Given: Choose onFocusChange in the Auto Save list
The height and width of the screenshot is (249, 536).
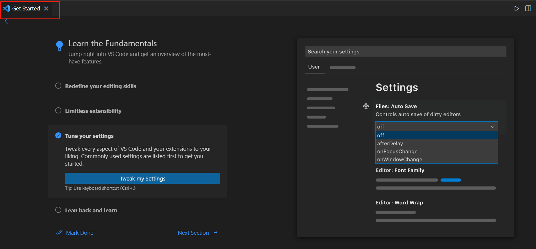Looking at the screenshot, I should pos(436,152).
